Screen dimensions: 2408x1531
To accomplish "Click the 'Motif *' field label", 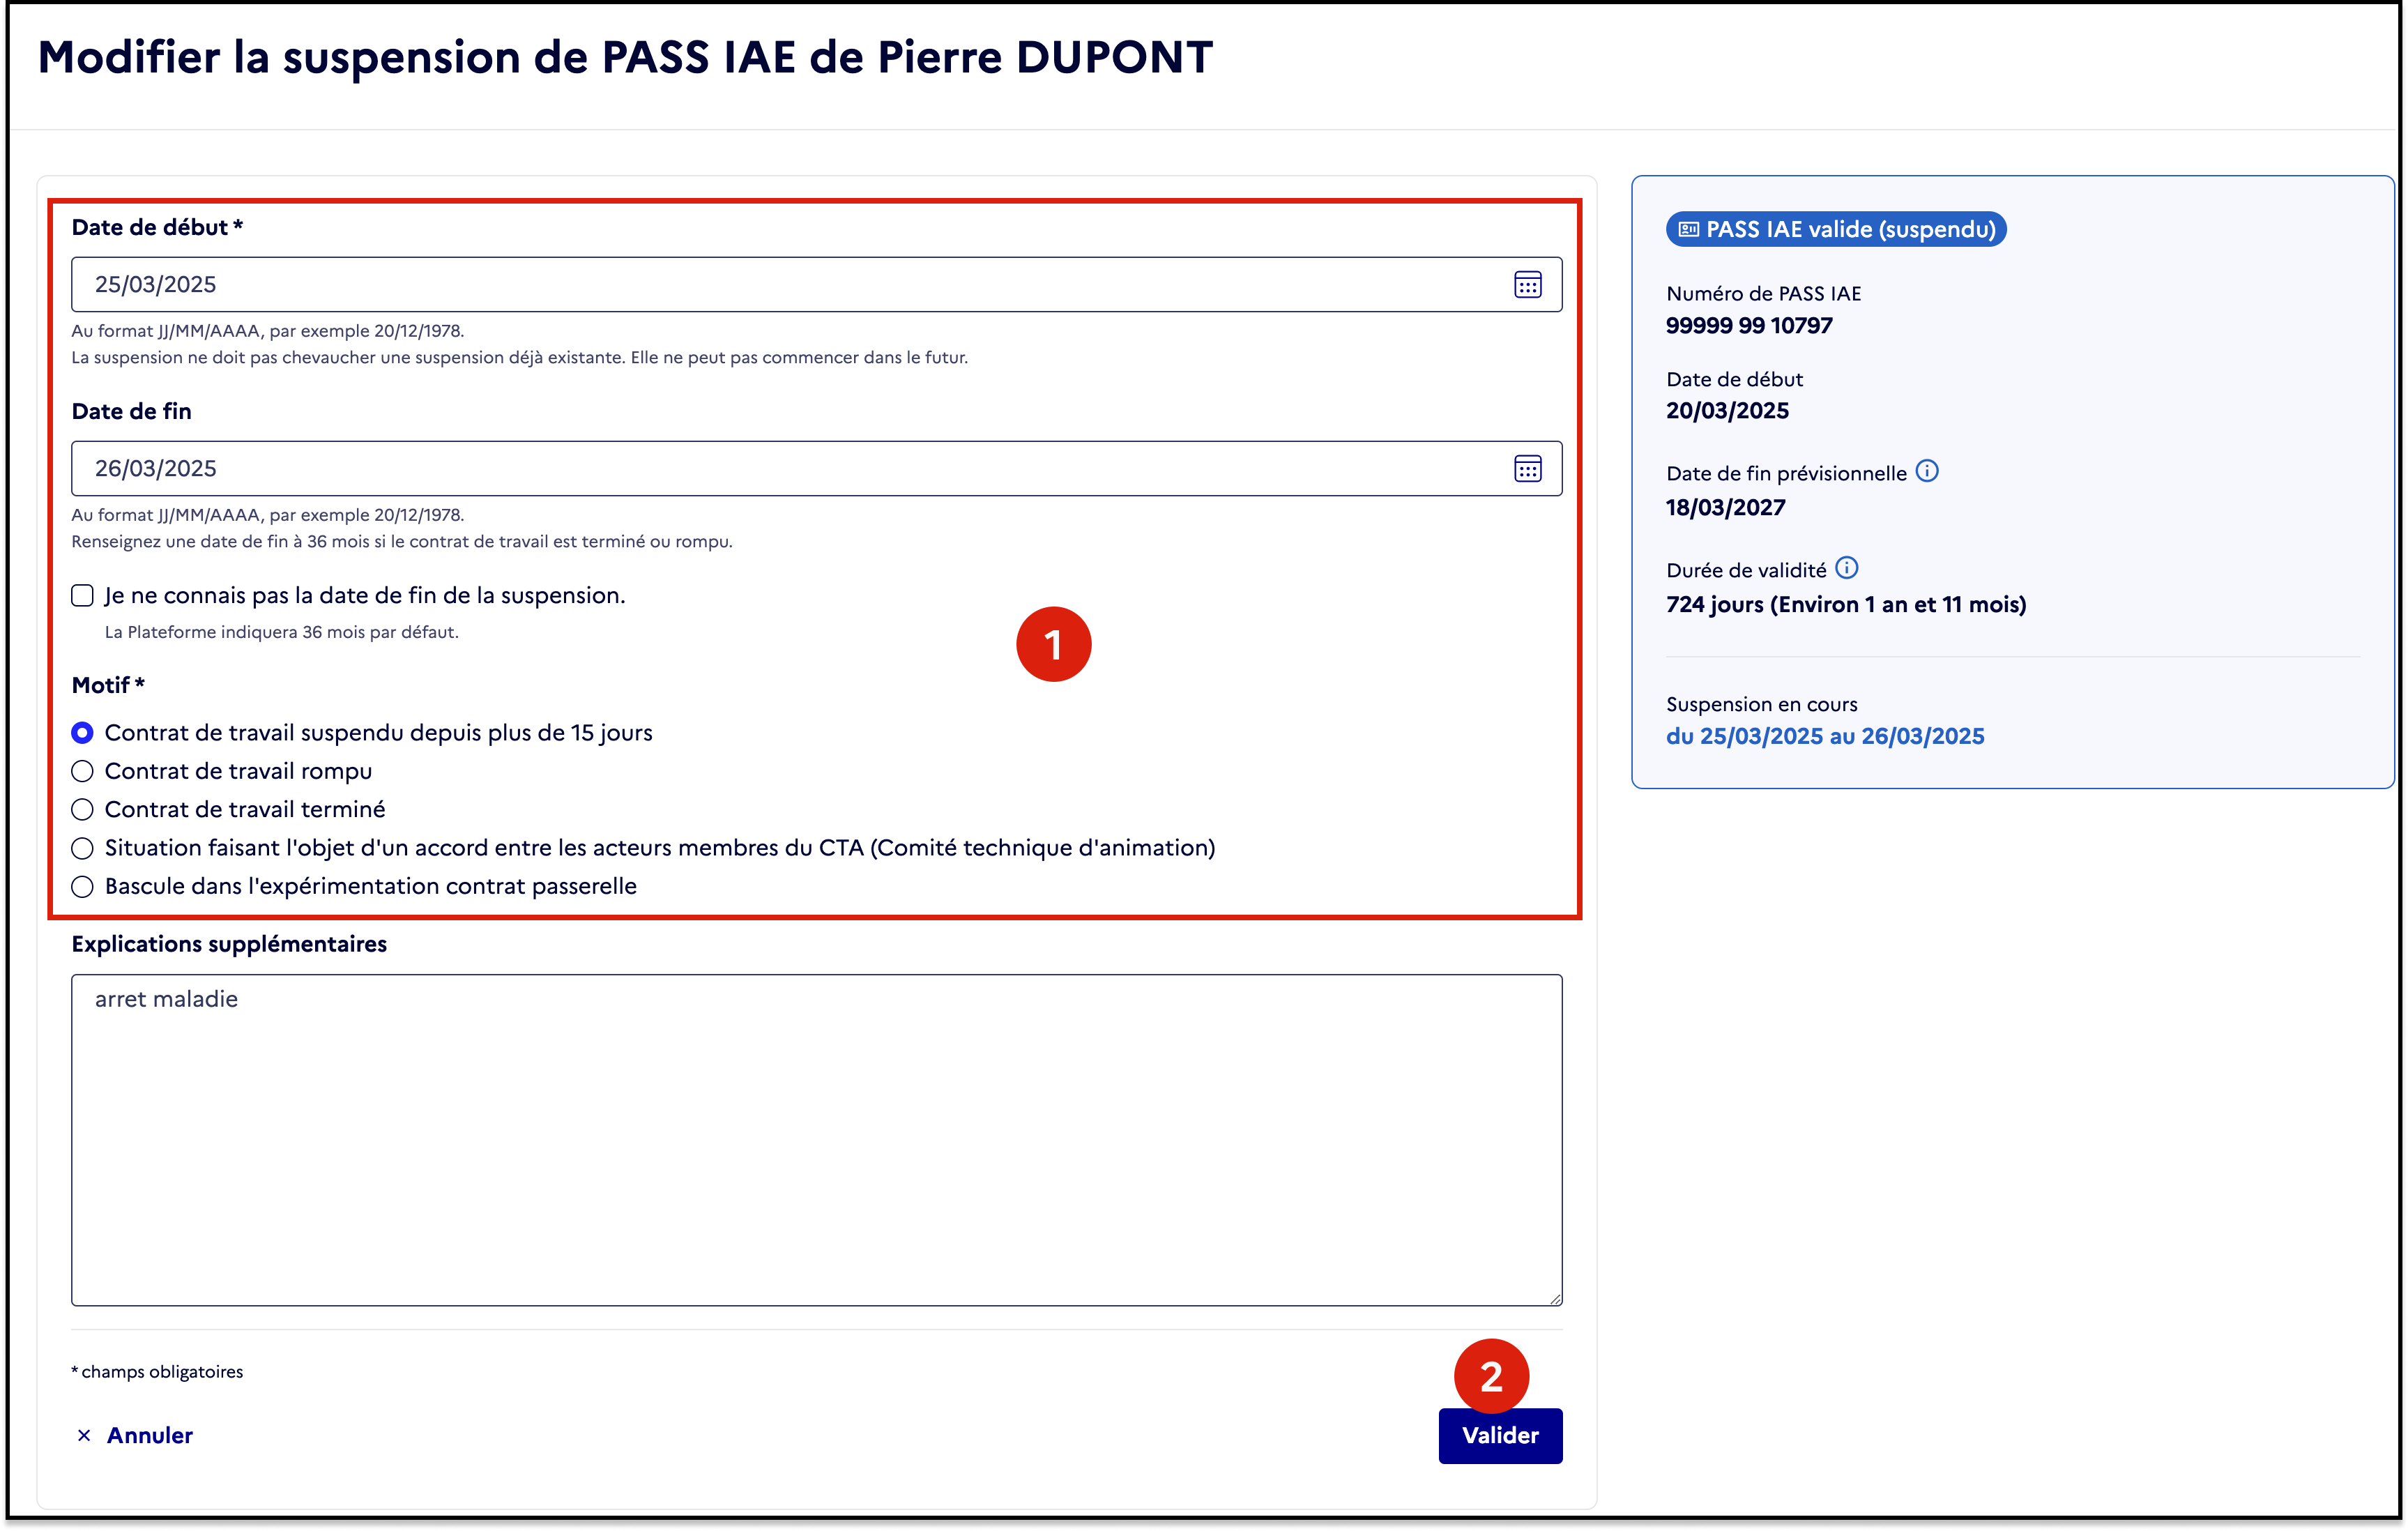I will (108, 685).
